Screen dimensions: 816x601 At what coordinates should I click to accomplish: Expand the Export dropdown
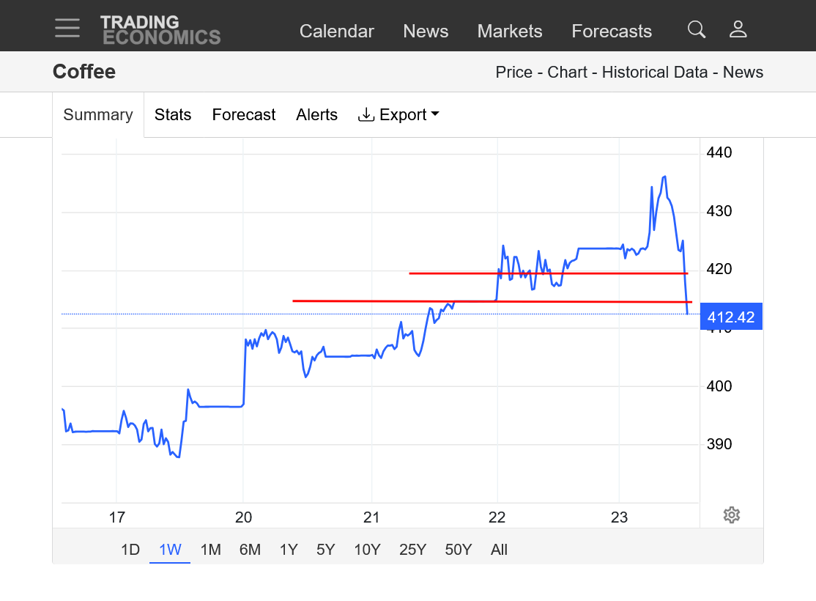tap(398, 115)
